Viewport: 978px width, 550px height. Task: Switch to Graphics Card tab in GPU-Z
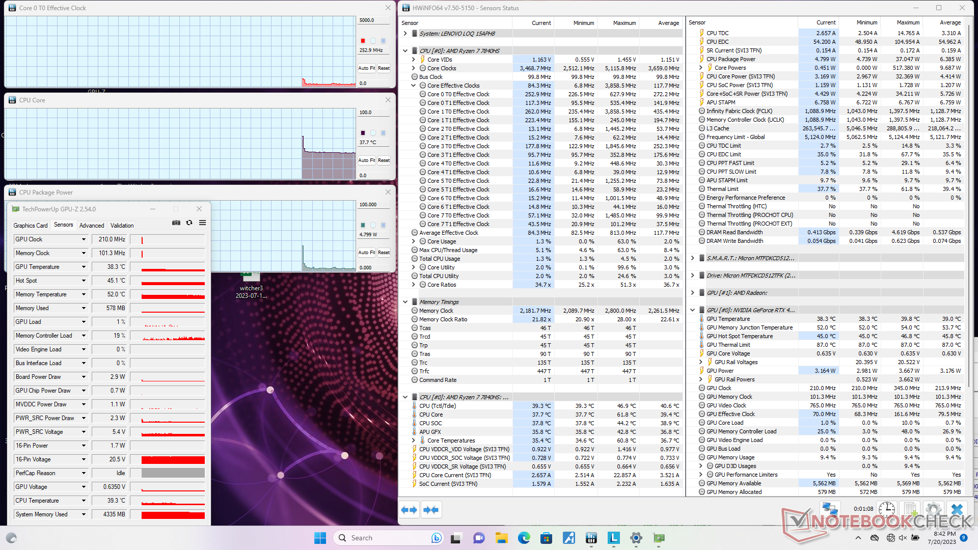(x=30, y=225)
